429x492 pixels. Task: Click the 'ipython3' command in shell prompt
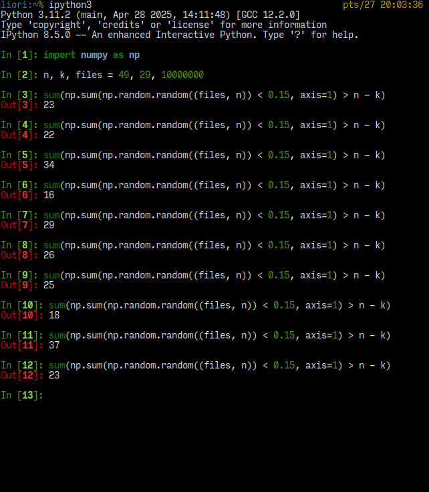coord(70,5)
